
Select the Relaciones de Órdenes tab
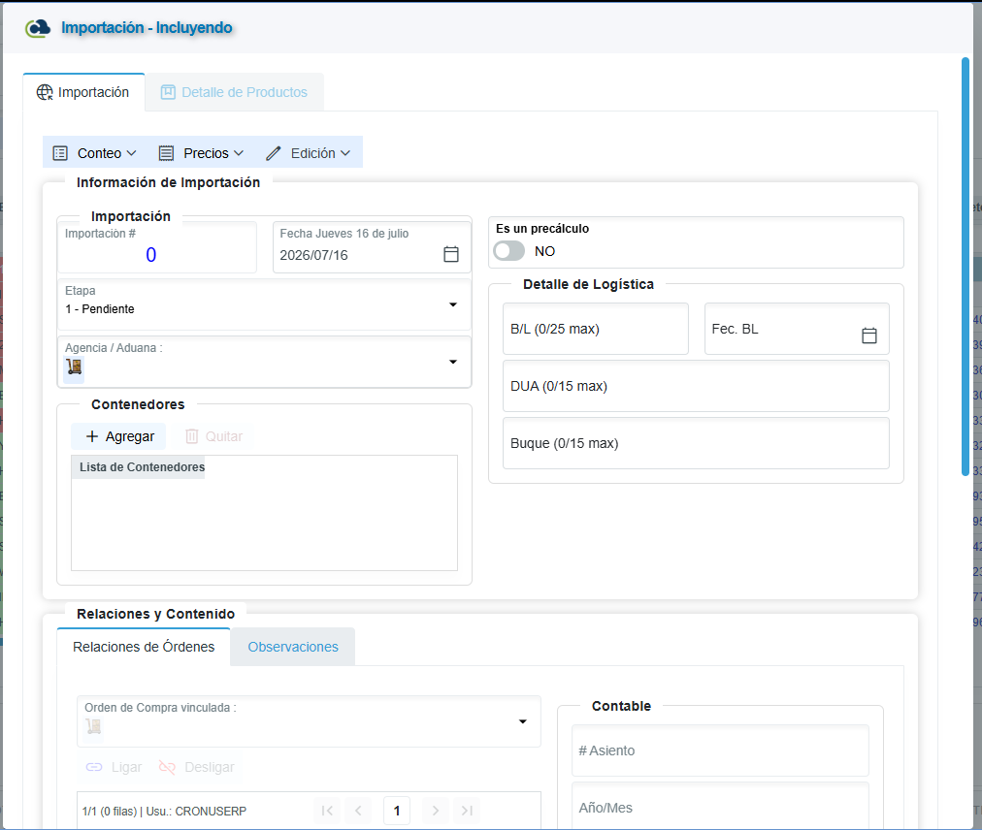coord(144,647)
